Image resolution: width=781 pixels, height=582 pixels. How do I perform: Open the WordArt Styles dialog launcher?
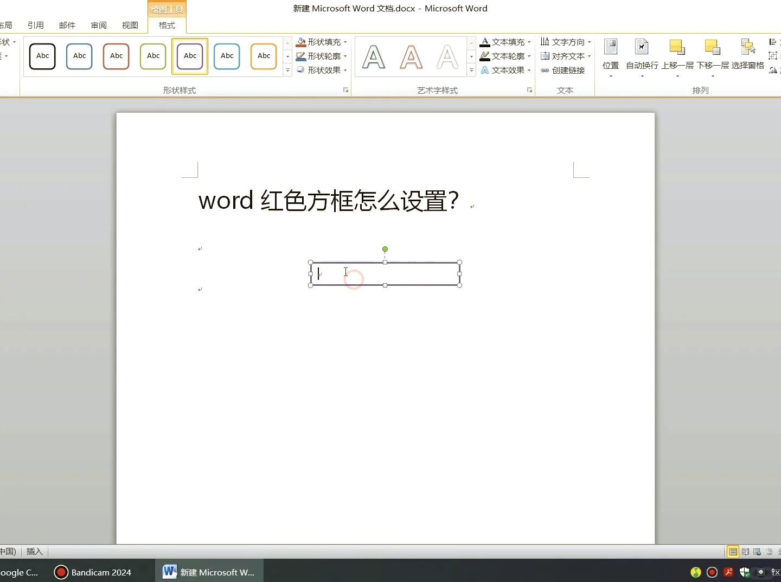[x=530, y=90]
